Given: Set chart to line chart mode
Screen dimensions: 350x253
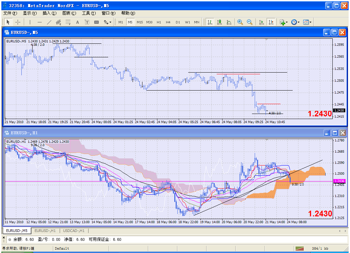Looking at the screenshot, I should click(229, 22).
